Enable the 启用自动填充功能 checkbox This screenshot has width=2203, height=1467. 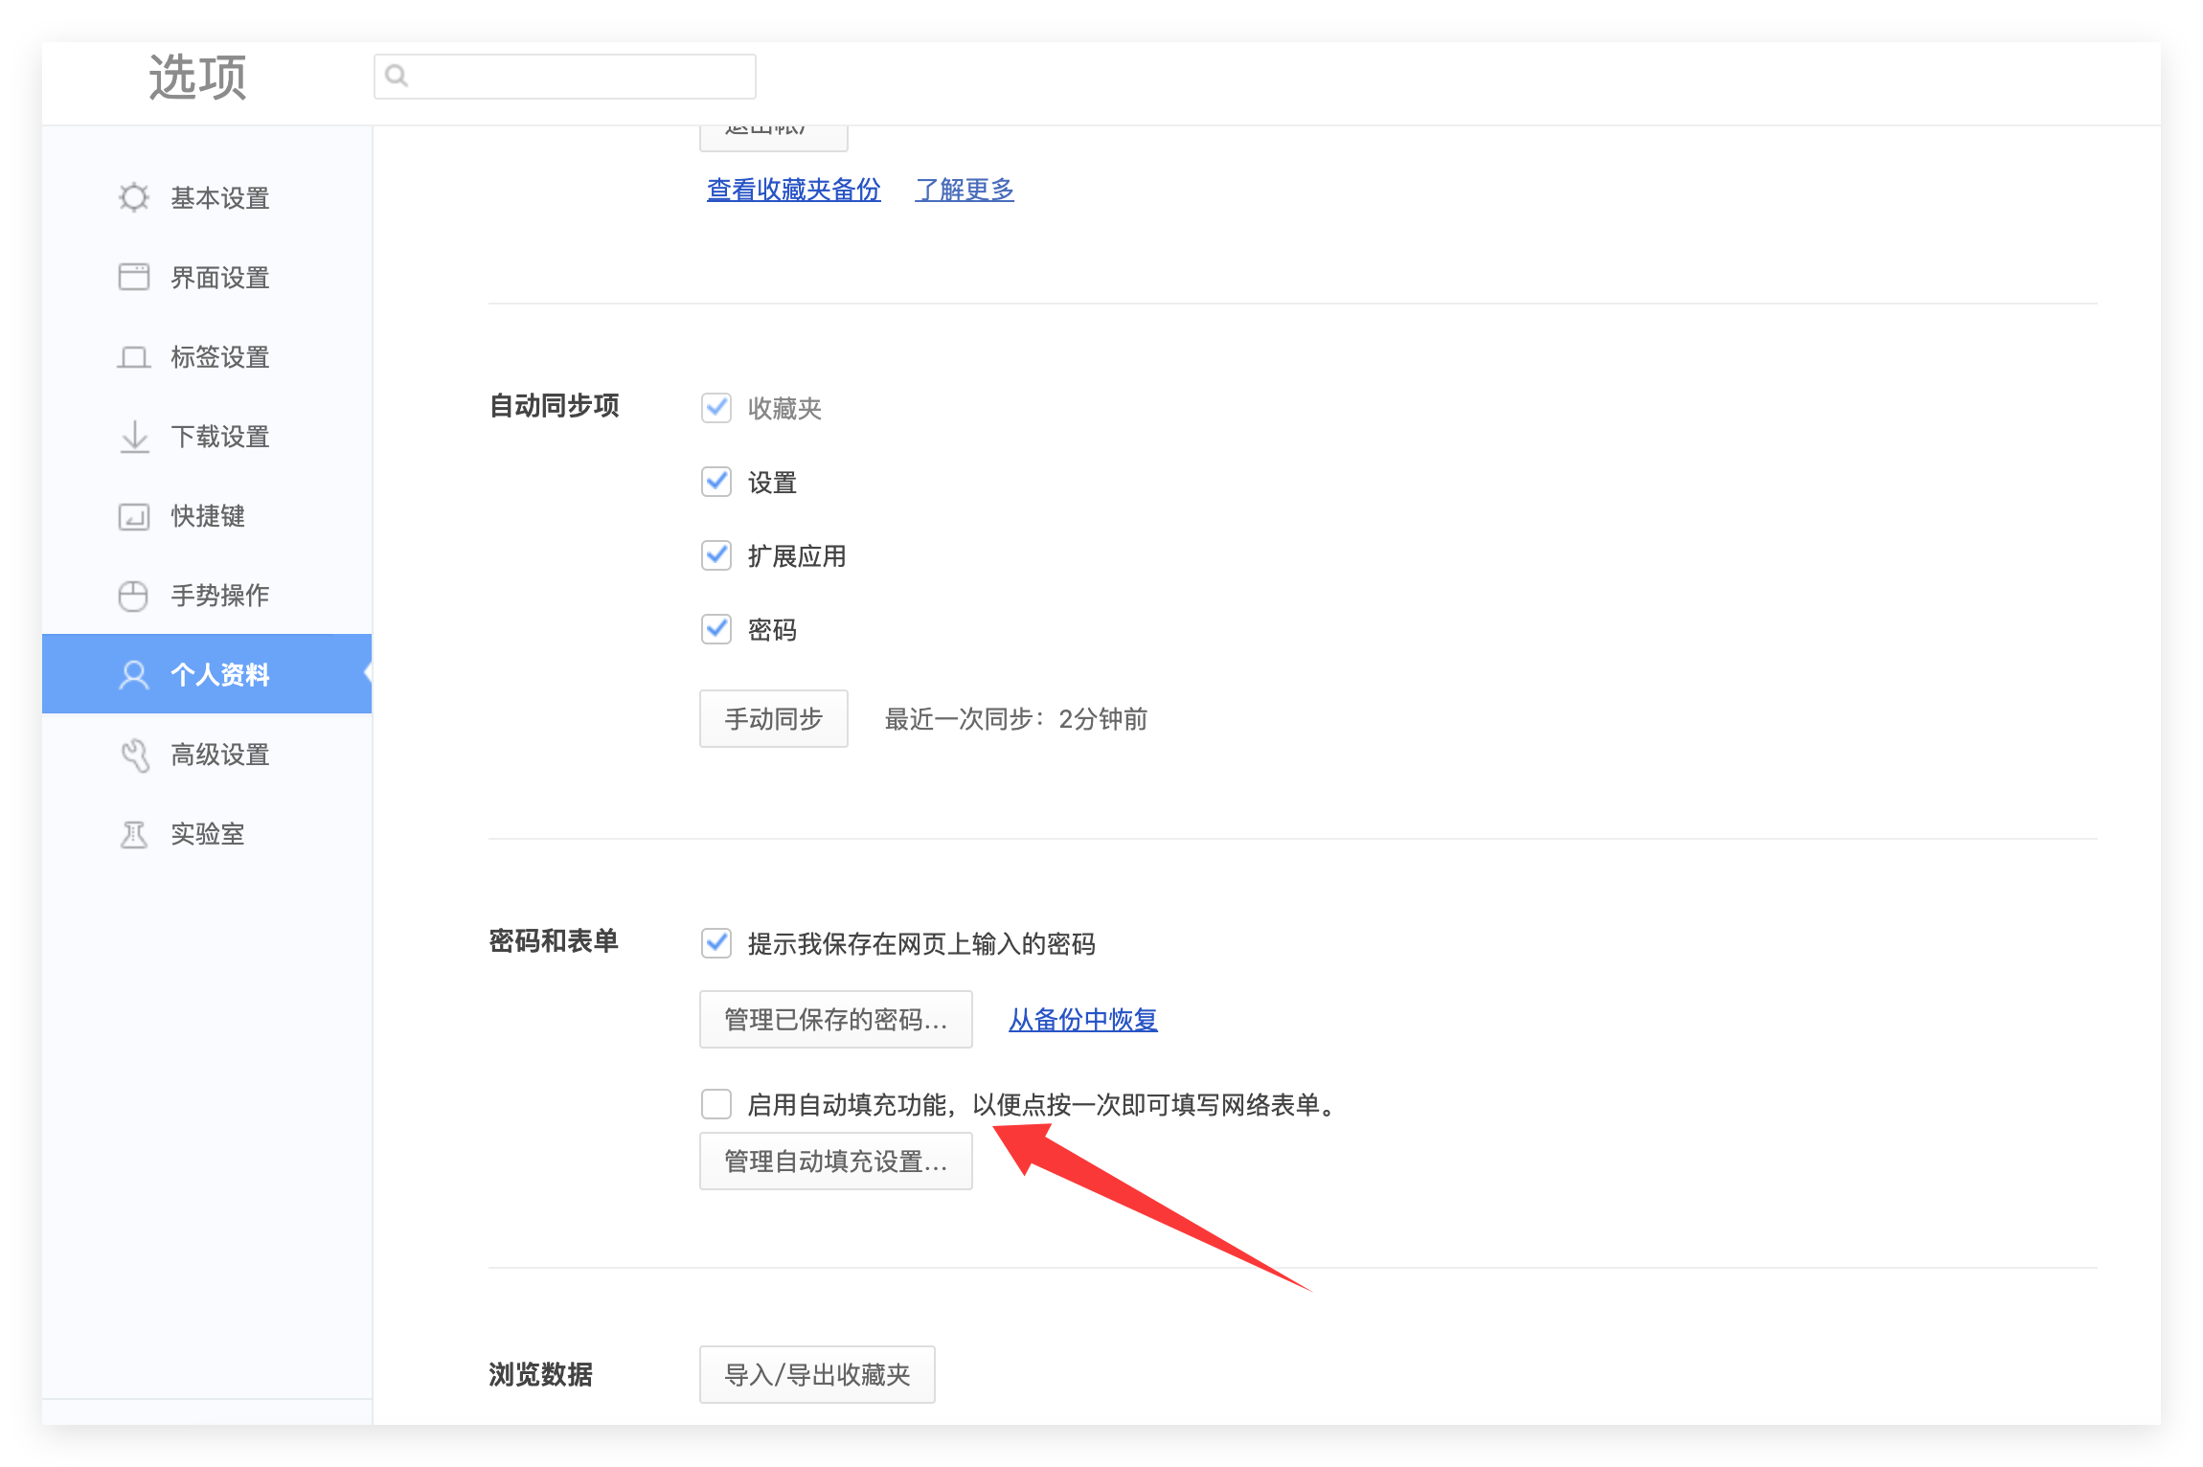coord(716,1104)
